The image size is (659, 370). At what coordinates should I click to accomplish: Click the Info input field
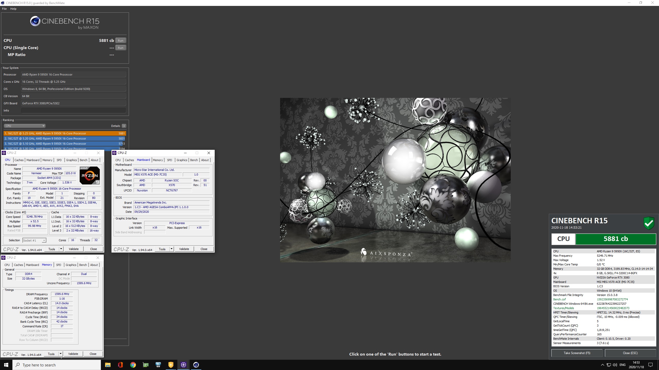coord(73,110)
